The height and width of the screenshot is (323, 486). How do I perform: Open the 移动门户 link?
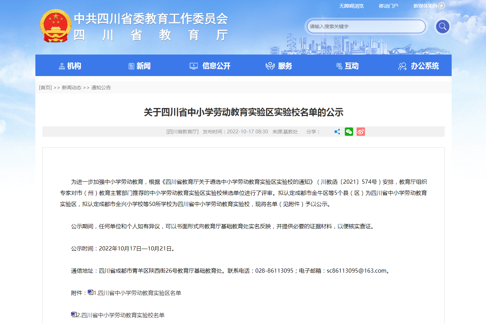coord(388,6)
